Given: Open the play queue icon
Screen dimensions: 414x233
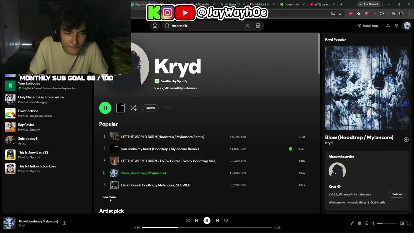Looking at the screenshot, I should tap(359, 223).
